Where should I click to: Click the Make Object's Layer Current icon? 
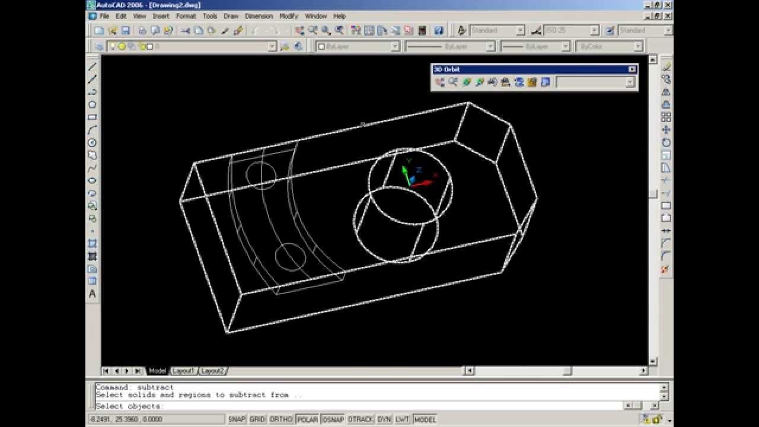pos(285,46)
